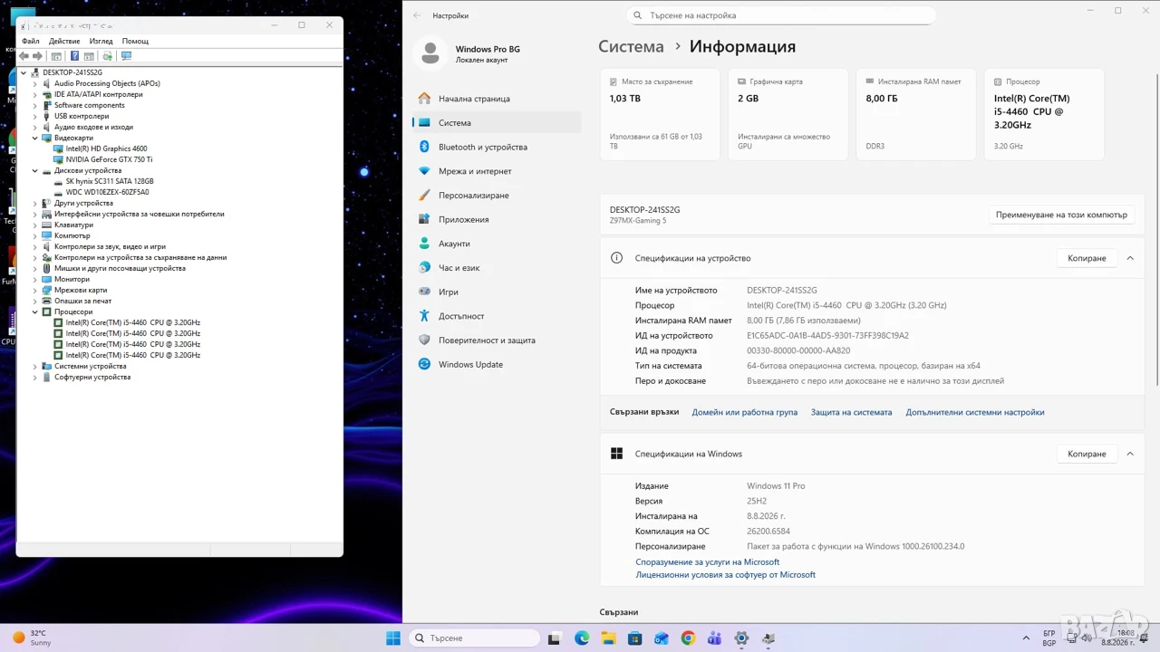Open the Персонализиране settings page

[497, 196]
